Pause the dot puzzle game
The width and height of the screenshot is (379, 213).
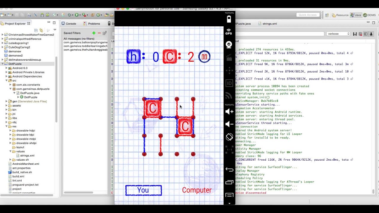(204, 57)
